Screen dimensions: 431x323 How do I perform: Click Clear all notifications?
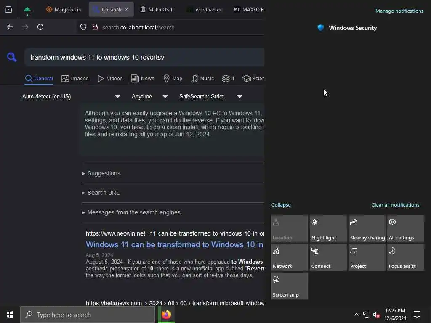(x=395, y=205)
